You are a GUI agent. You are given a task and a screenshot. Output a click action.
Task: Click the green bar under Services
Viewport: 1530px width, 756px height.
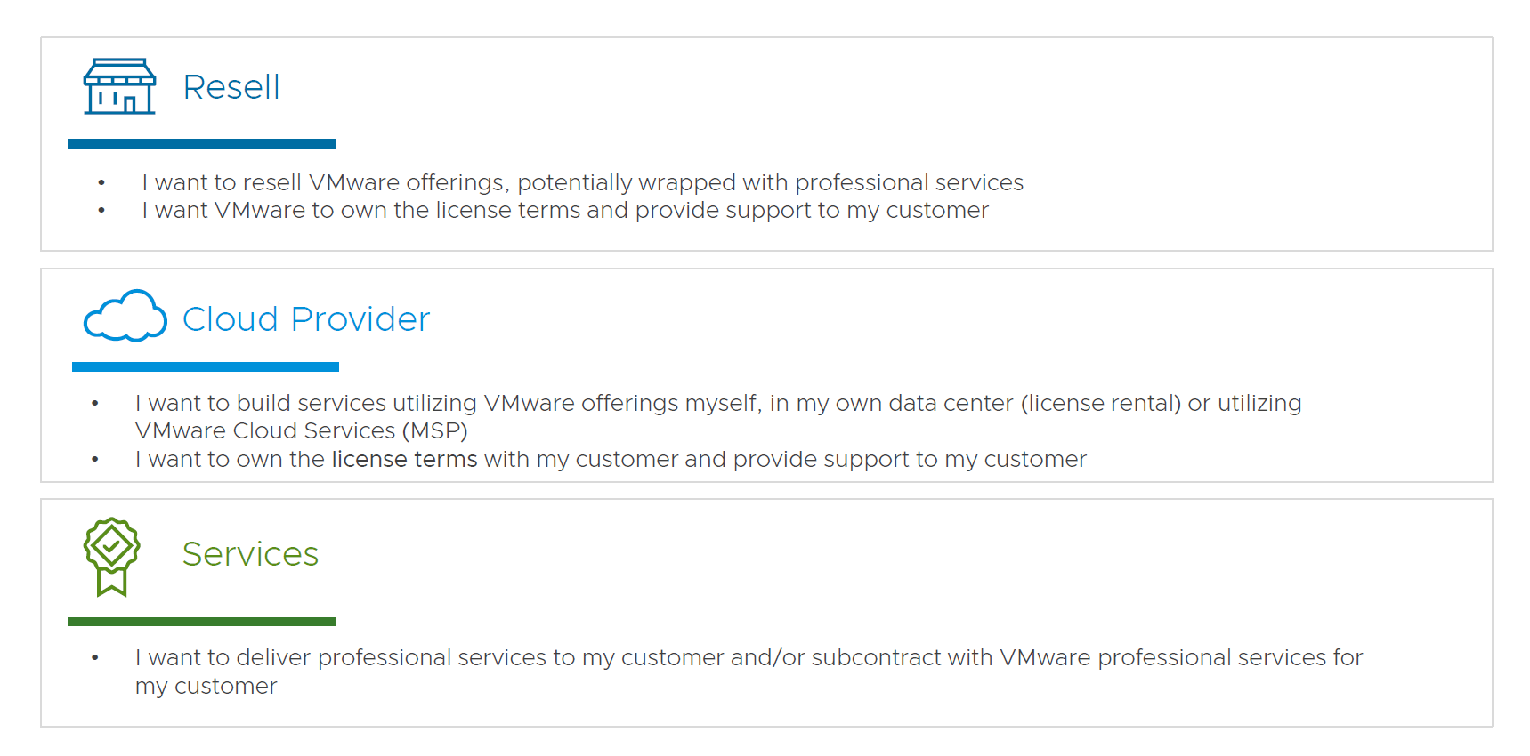click(x=201, y=622)
